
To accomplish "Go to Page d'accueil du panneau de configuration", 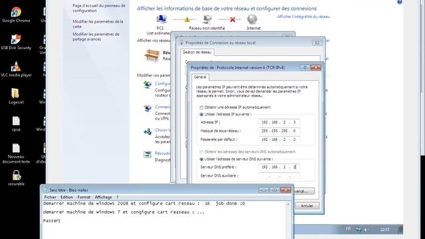I will click(x=99, y=8).
